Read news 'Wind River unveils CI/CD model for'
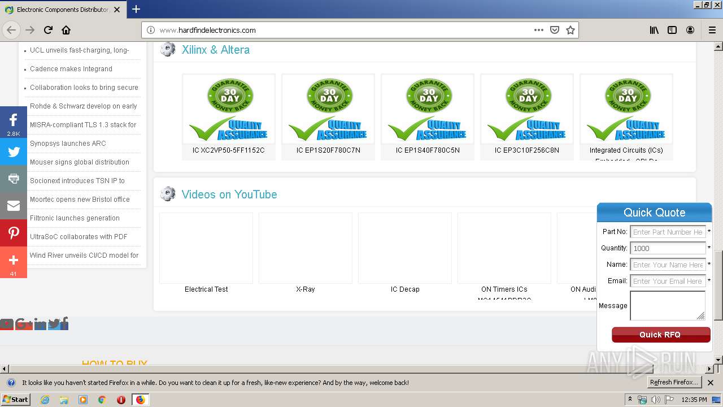Viewport: 723px width, 407px height. pyautogui.click(x=84, y=256)
